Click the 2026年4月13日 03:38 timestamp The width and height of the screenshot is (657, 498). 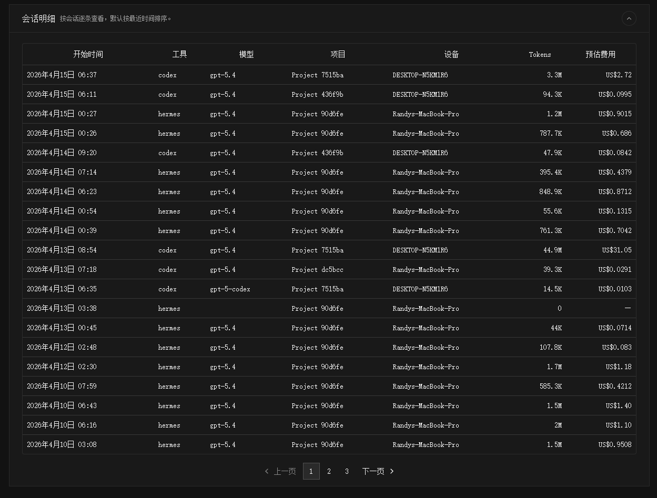click(62, 308)
